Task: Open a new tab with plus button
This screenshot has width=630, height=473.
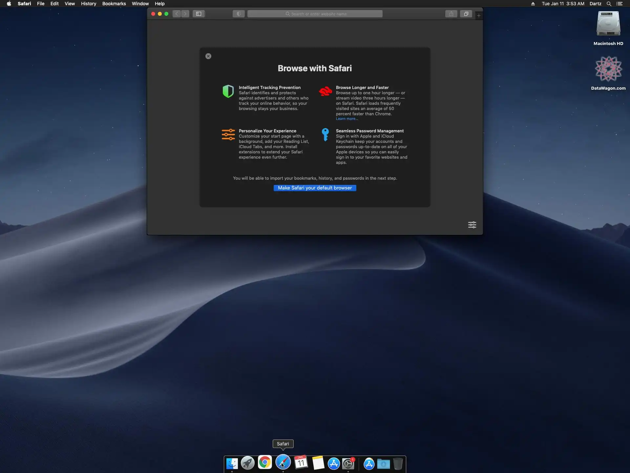Action: (x=479, y=15)
